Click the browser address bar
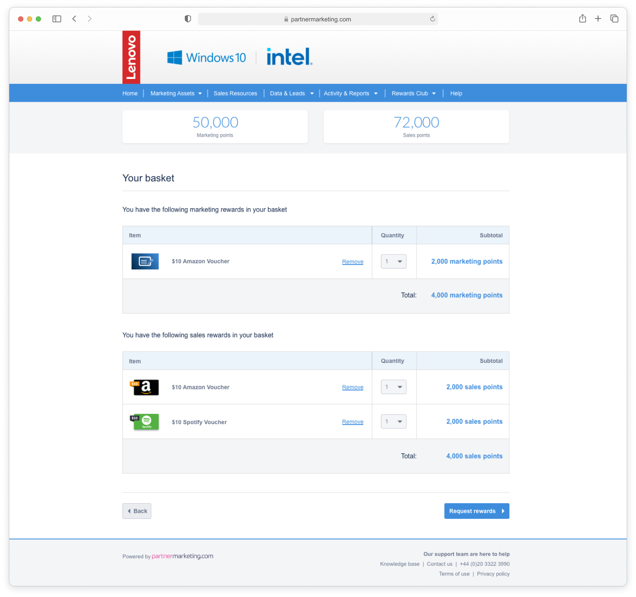Image resolution: width=636 pixels, height=597 pixels. pos(318,19)
